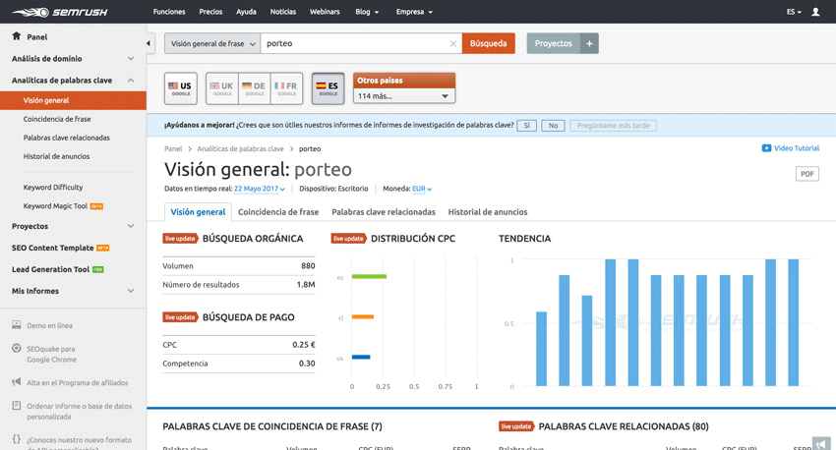The width and height of the screenshot is (836, 450).
Task: Open Noticias in top menu
Action: [x=282, y=12]
